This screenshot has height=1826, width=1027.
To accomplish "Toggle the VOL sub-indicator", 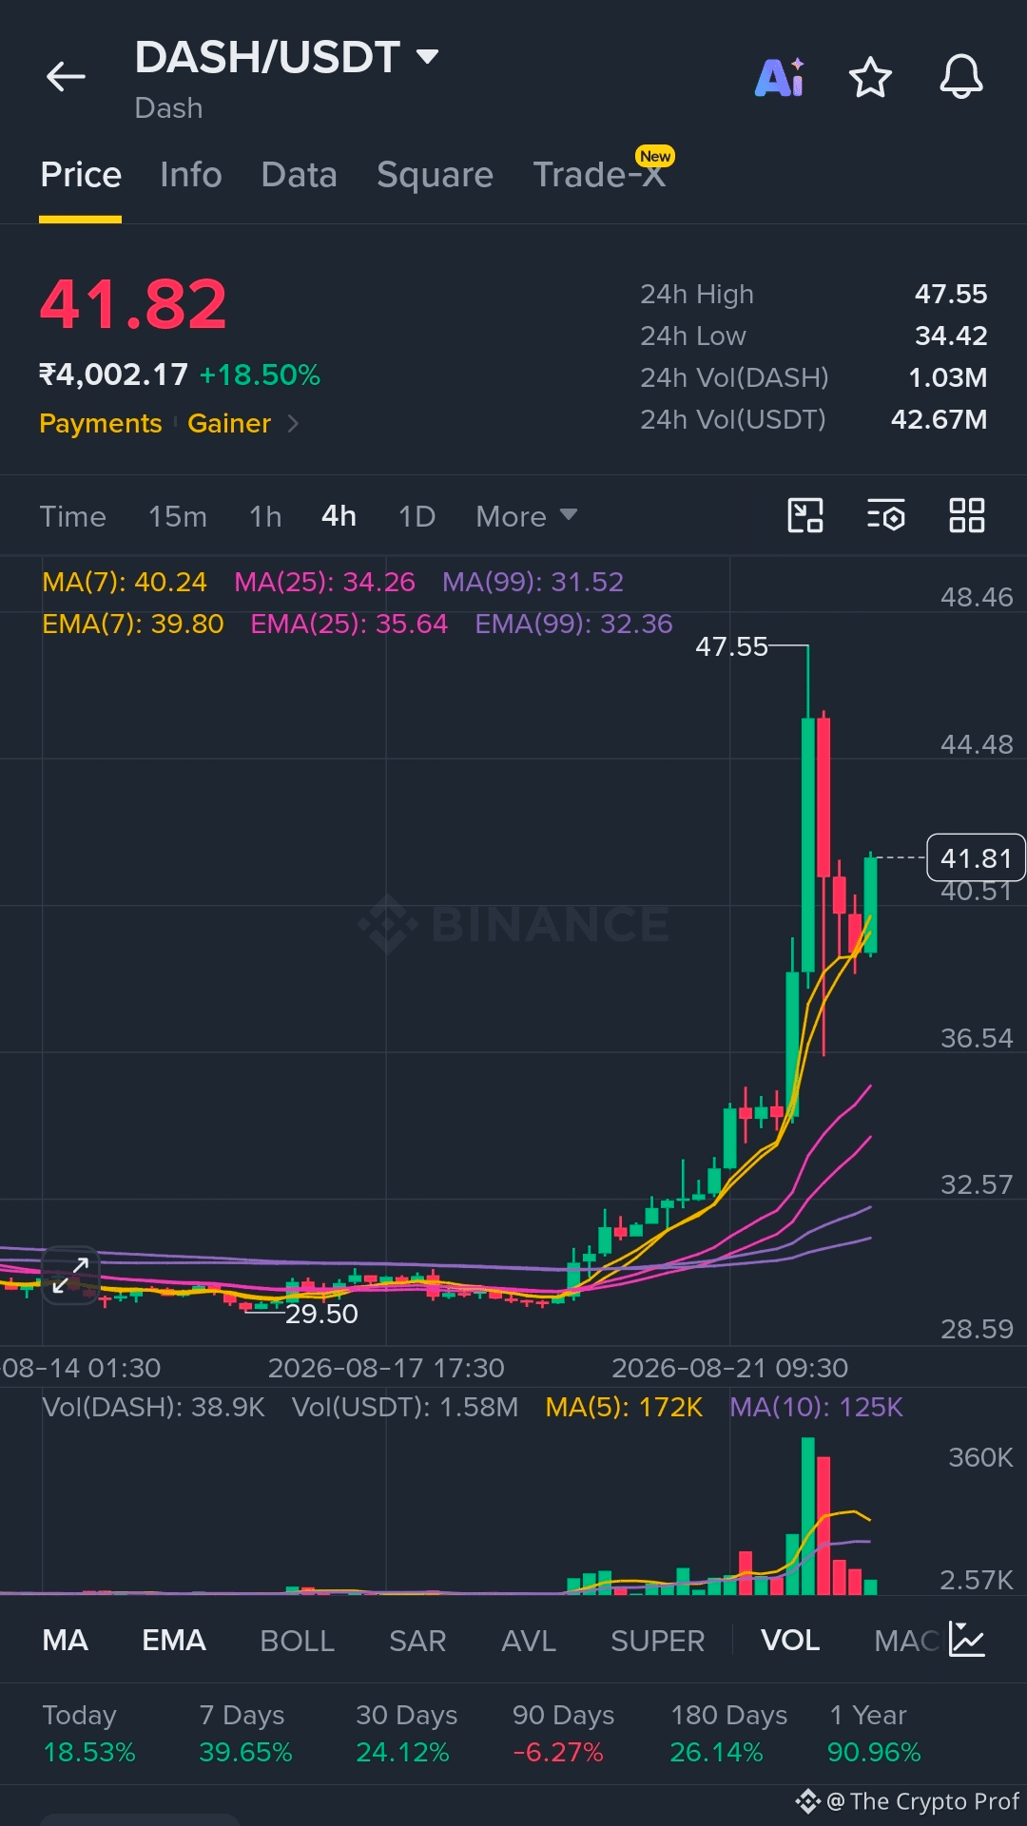I will (x=790, y=1641).
